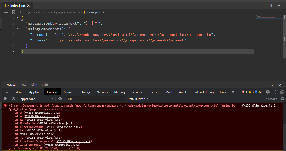Click the inspect element picker icon
286x151 pixels.
click(x=7, y=92)
